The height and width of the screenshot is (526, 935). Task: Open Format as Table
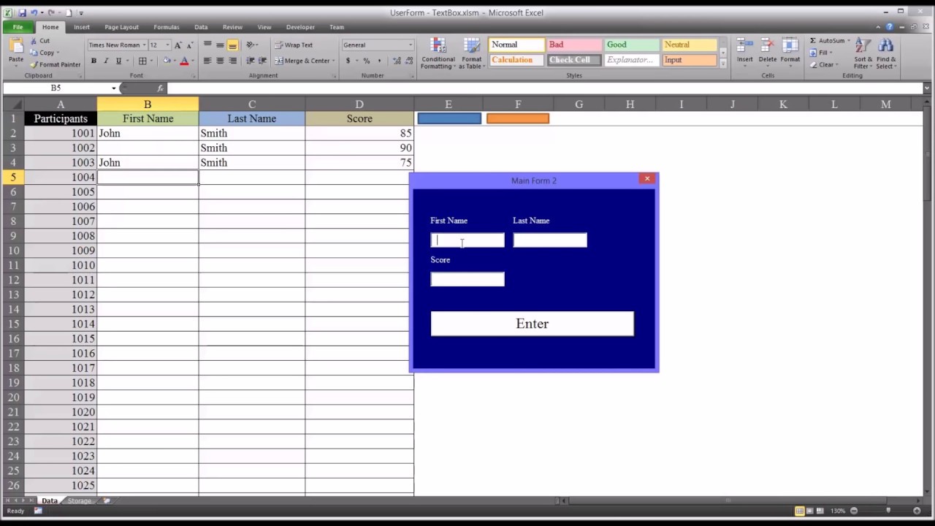pos(472,53)
